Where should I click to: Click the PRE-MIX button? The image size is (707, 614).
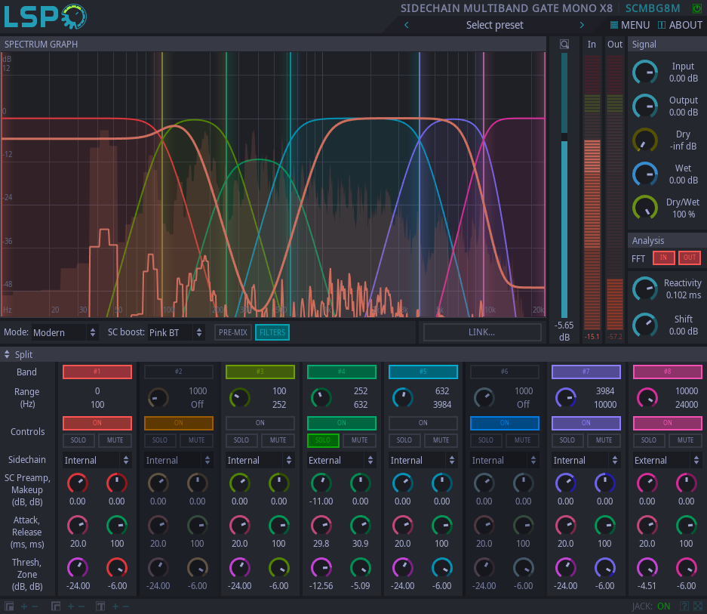(x=232, y=332)
